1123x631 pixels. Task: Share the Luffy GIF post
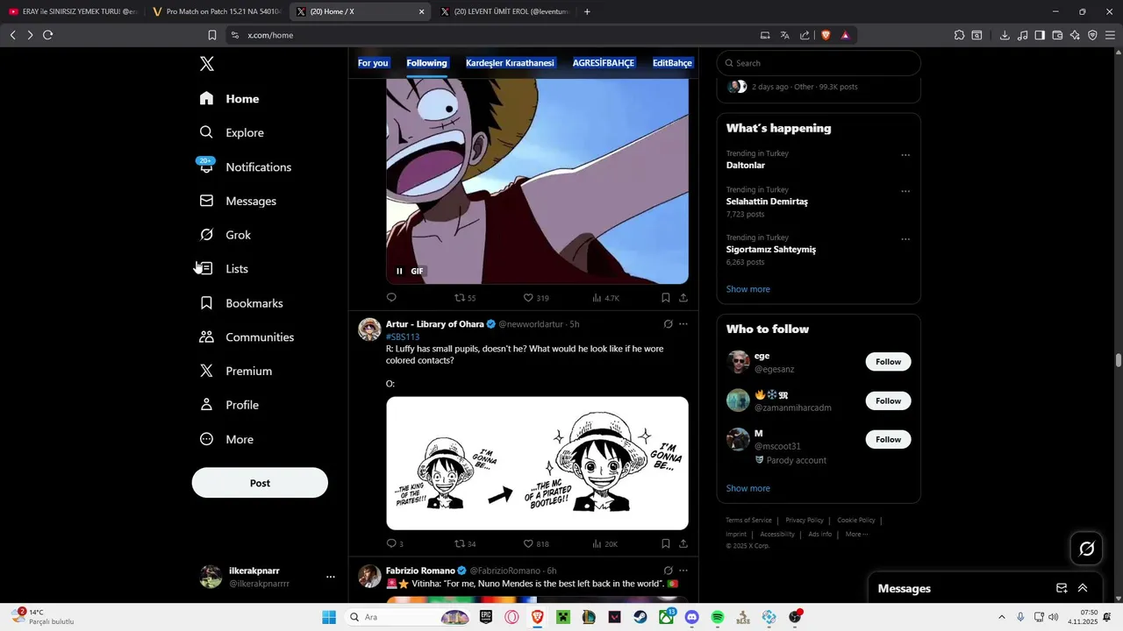683,298
